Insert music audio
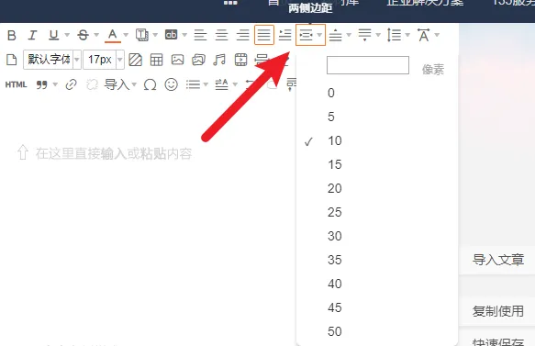The height and width of the screenshot is (346, 535). 219,60
